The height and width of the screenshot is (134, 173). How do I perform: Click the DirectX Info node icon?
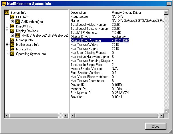pyautogui.click(x=12, y=26)
